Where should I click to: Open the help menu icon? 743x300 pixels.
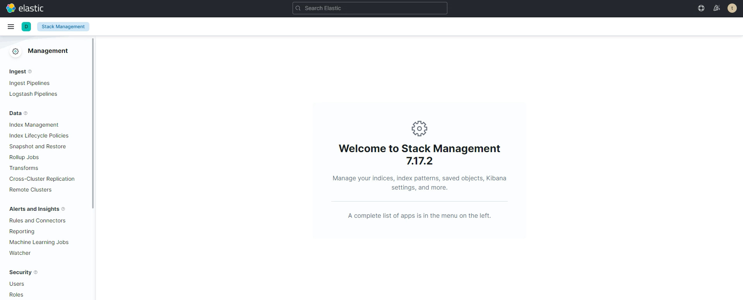tap(701, 8)
